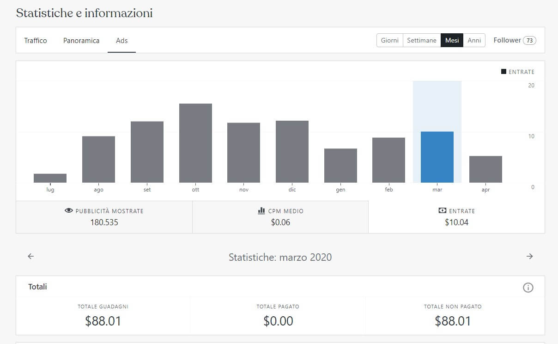Go to next month with right arrow
Image resolution: width=558 pixels, height=344 pixels.
coord(529,256)
